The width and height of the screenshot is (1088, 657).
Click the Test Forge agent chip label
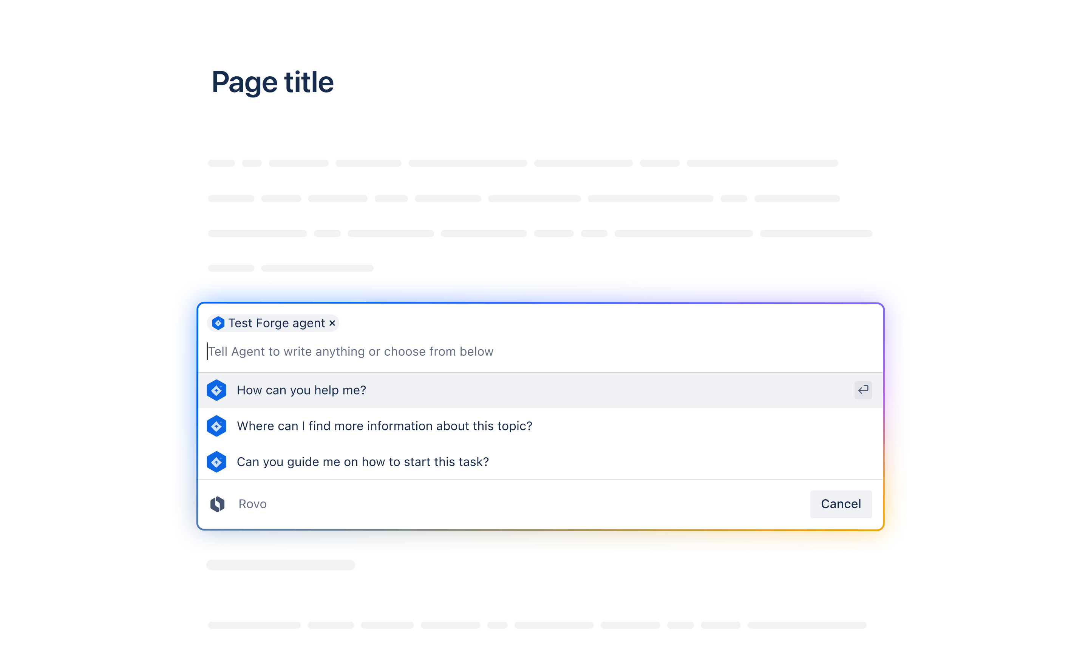point(277,324)
